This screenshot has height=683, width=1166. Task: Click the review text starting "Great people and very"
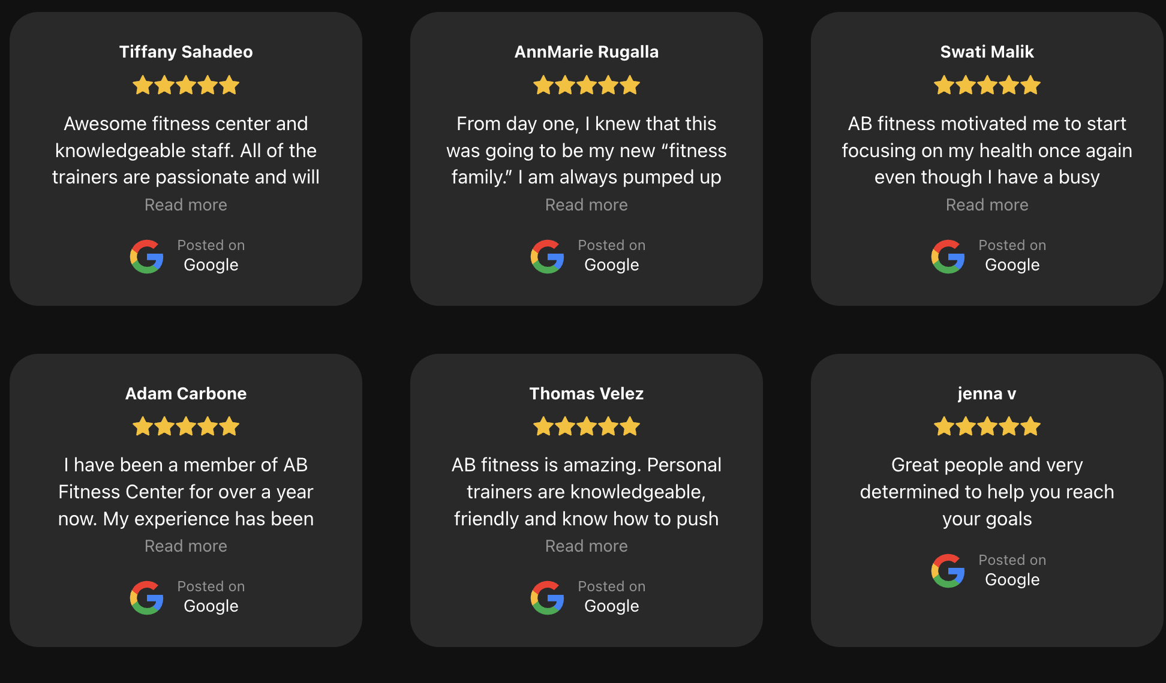click(987, 492)
